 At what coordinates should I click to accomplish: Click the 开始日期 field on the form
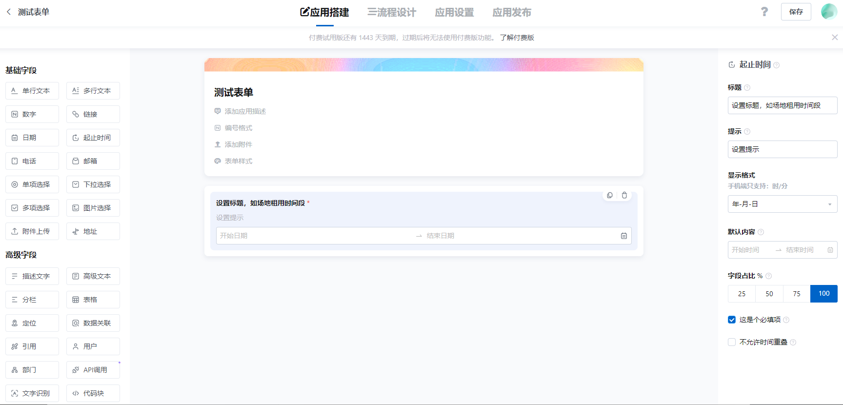(x=315, y=236)
